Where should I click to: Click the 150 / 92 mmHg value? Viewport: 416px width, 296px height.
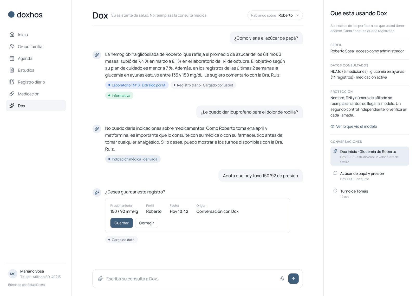[124, 211]
